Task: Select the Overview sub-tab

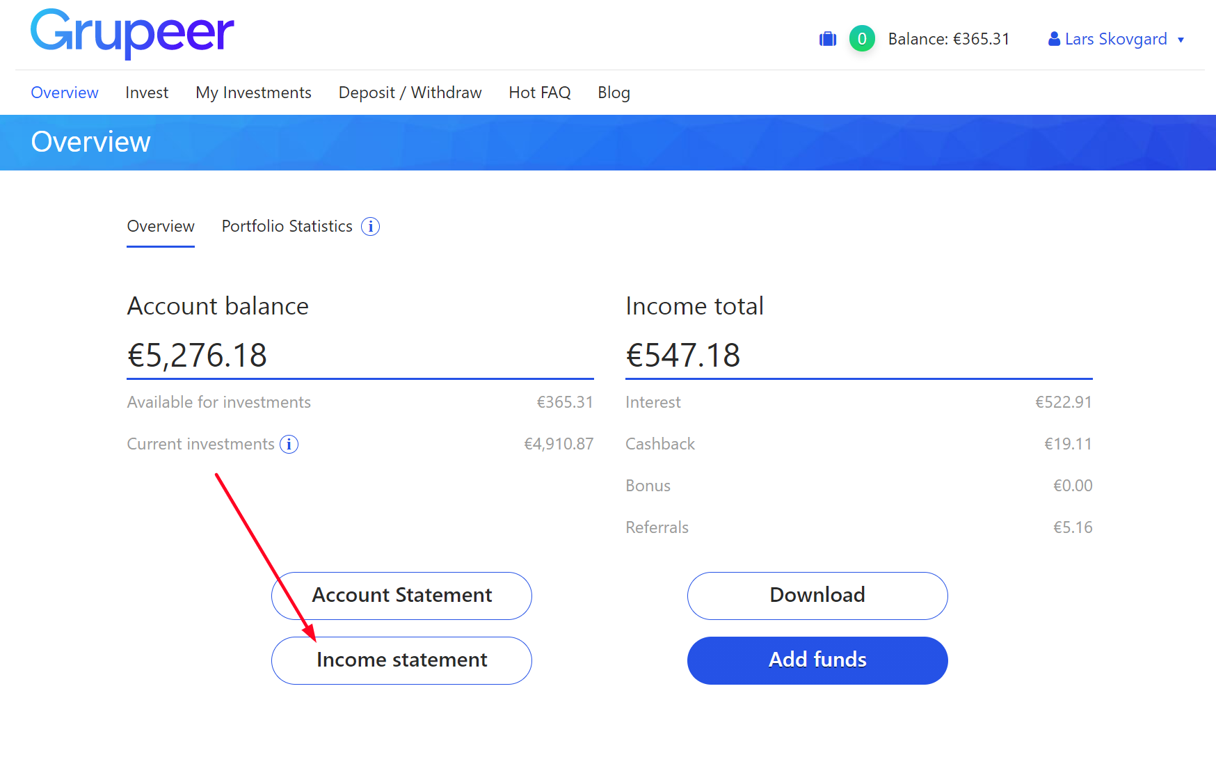Action: pos(161,226)
